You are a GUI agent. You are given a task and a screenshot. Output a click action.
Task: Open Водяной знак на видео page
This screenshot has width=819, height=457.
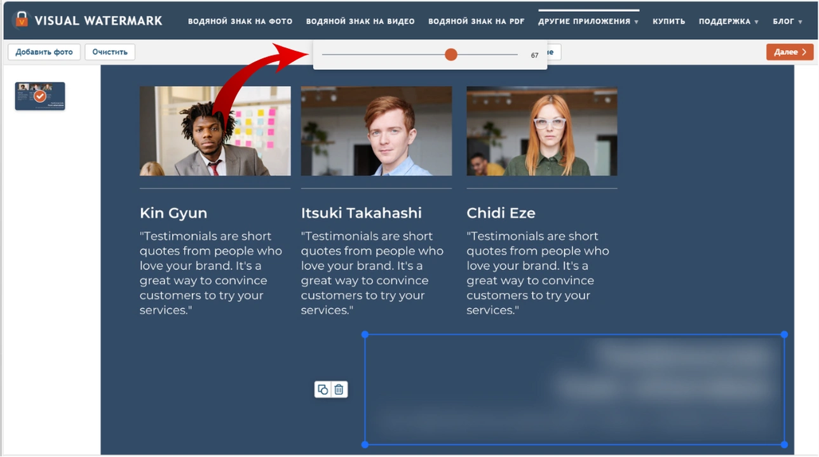(x=360, y=21)
